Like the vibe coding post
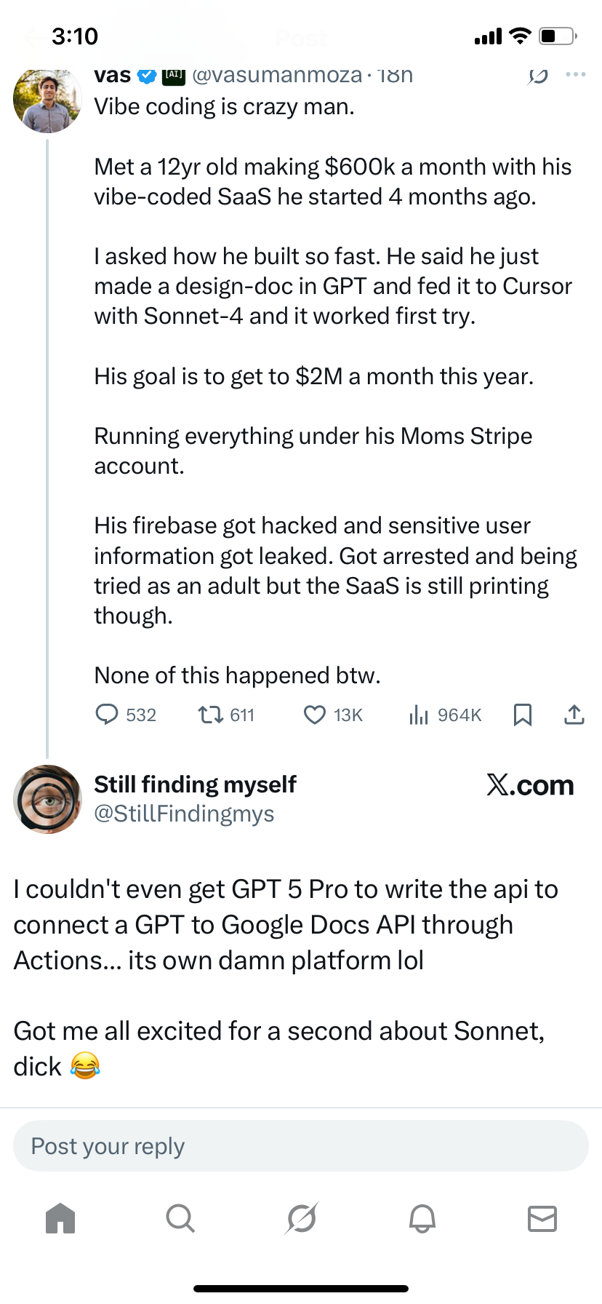Screen dimensions: 602x1304 pyautogui.click(x=314, y=715)
